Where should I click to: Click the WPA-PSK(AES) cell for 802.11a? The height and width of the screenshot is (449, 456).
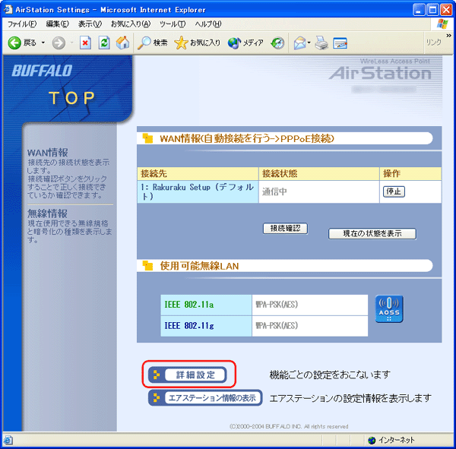click(x=310, y=305)
